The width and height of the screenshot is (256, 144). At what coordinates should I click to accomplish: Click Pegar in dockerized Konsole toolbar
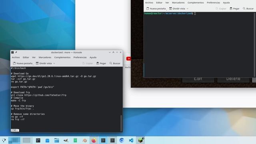pos(101,63)
